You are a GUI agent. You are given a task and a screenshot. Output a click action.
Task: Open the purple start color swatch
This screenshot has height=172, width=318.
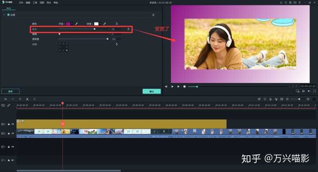point(68,24)
